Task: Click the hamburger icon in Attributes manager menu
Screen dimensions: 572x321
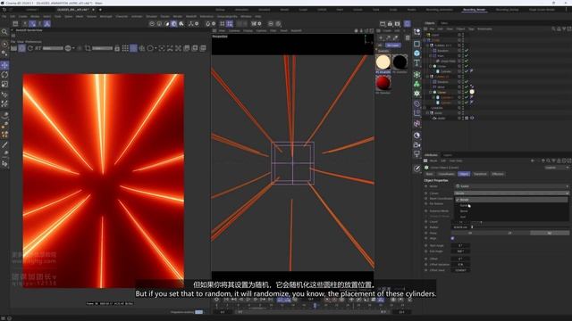Action: click(425, 160)
